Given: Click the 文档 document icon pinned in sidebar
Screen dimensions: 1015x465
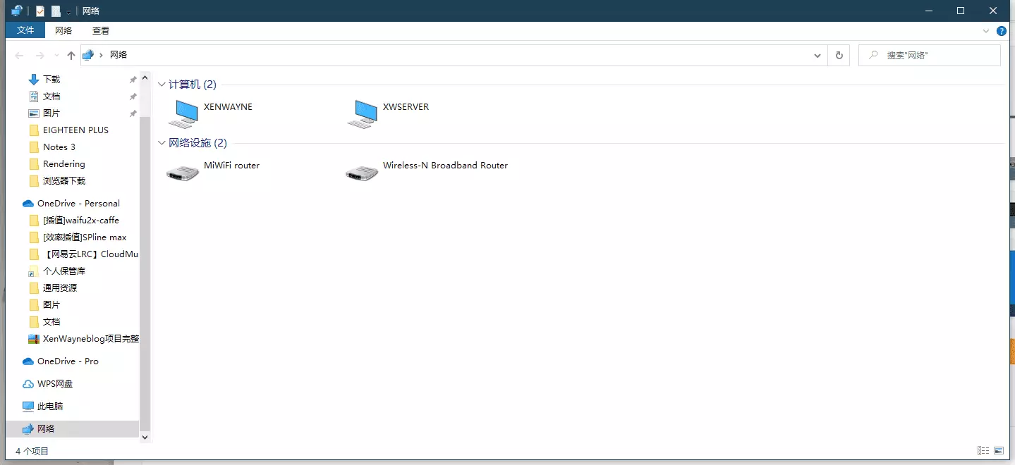Looking at the screenshot, I should pos(33,97).
